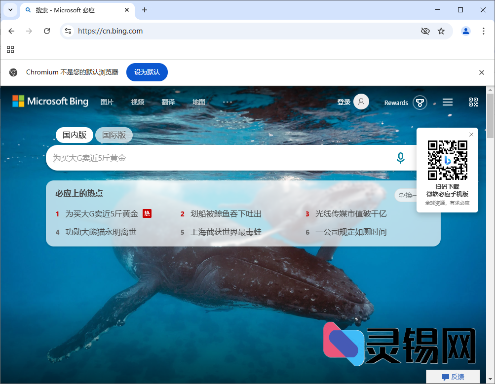Switch to the 国际版 search version
This screenshot has height=384, width=495.
114,135
